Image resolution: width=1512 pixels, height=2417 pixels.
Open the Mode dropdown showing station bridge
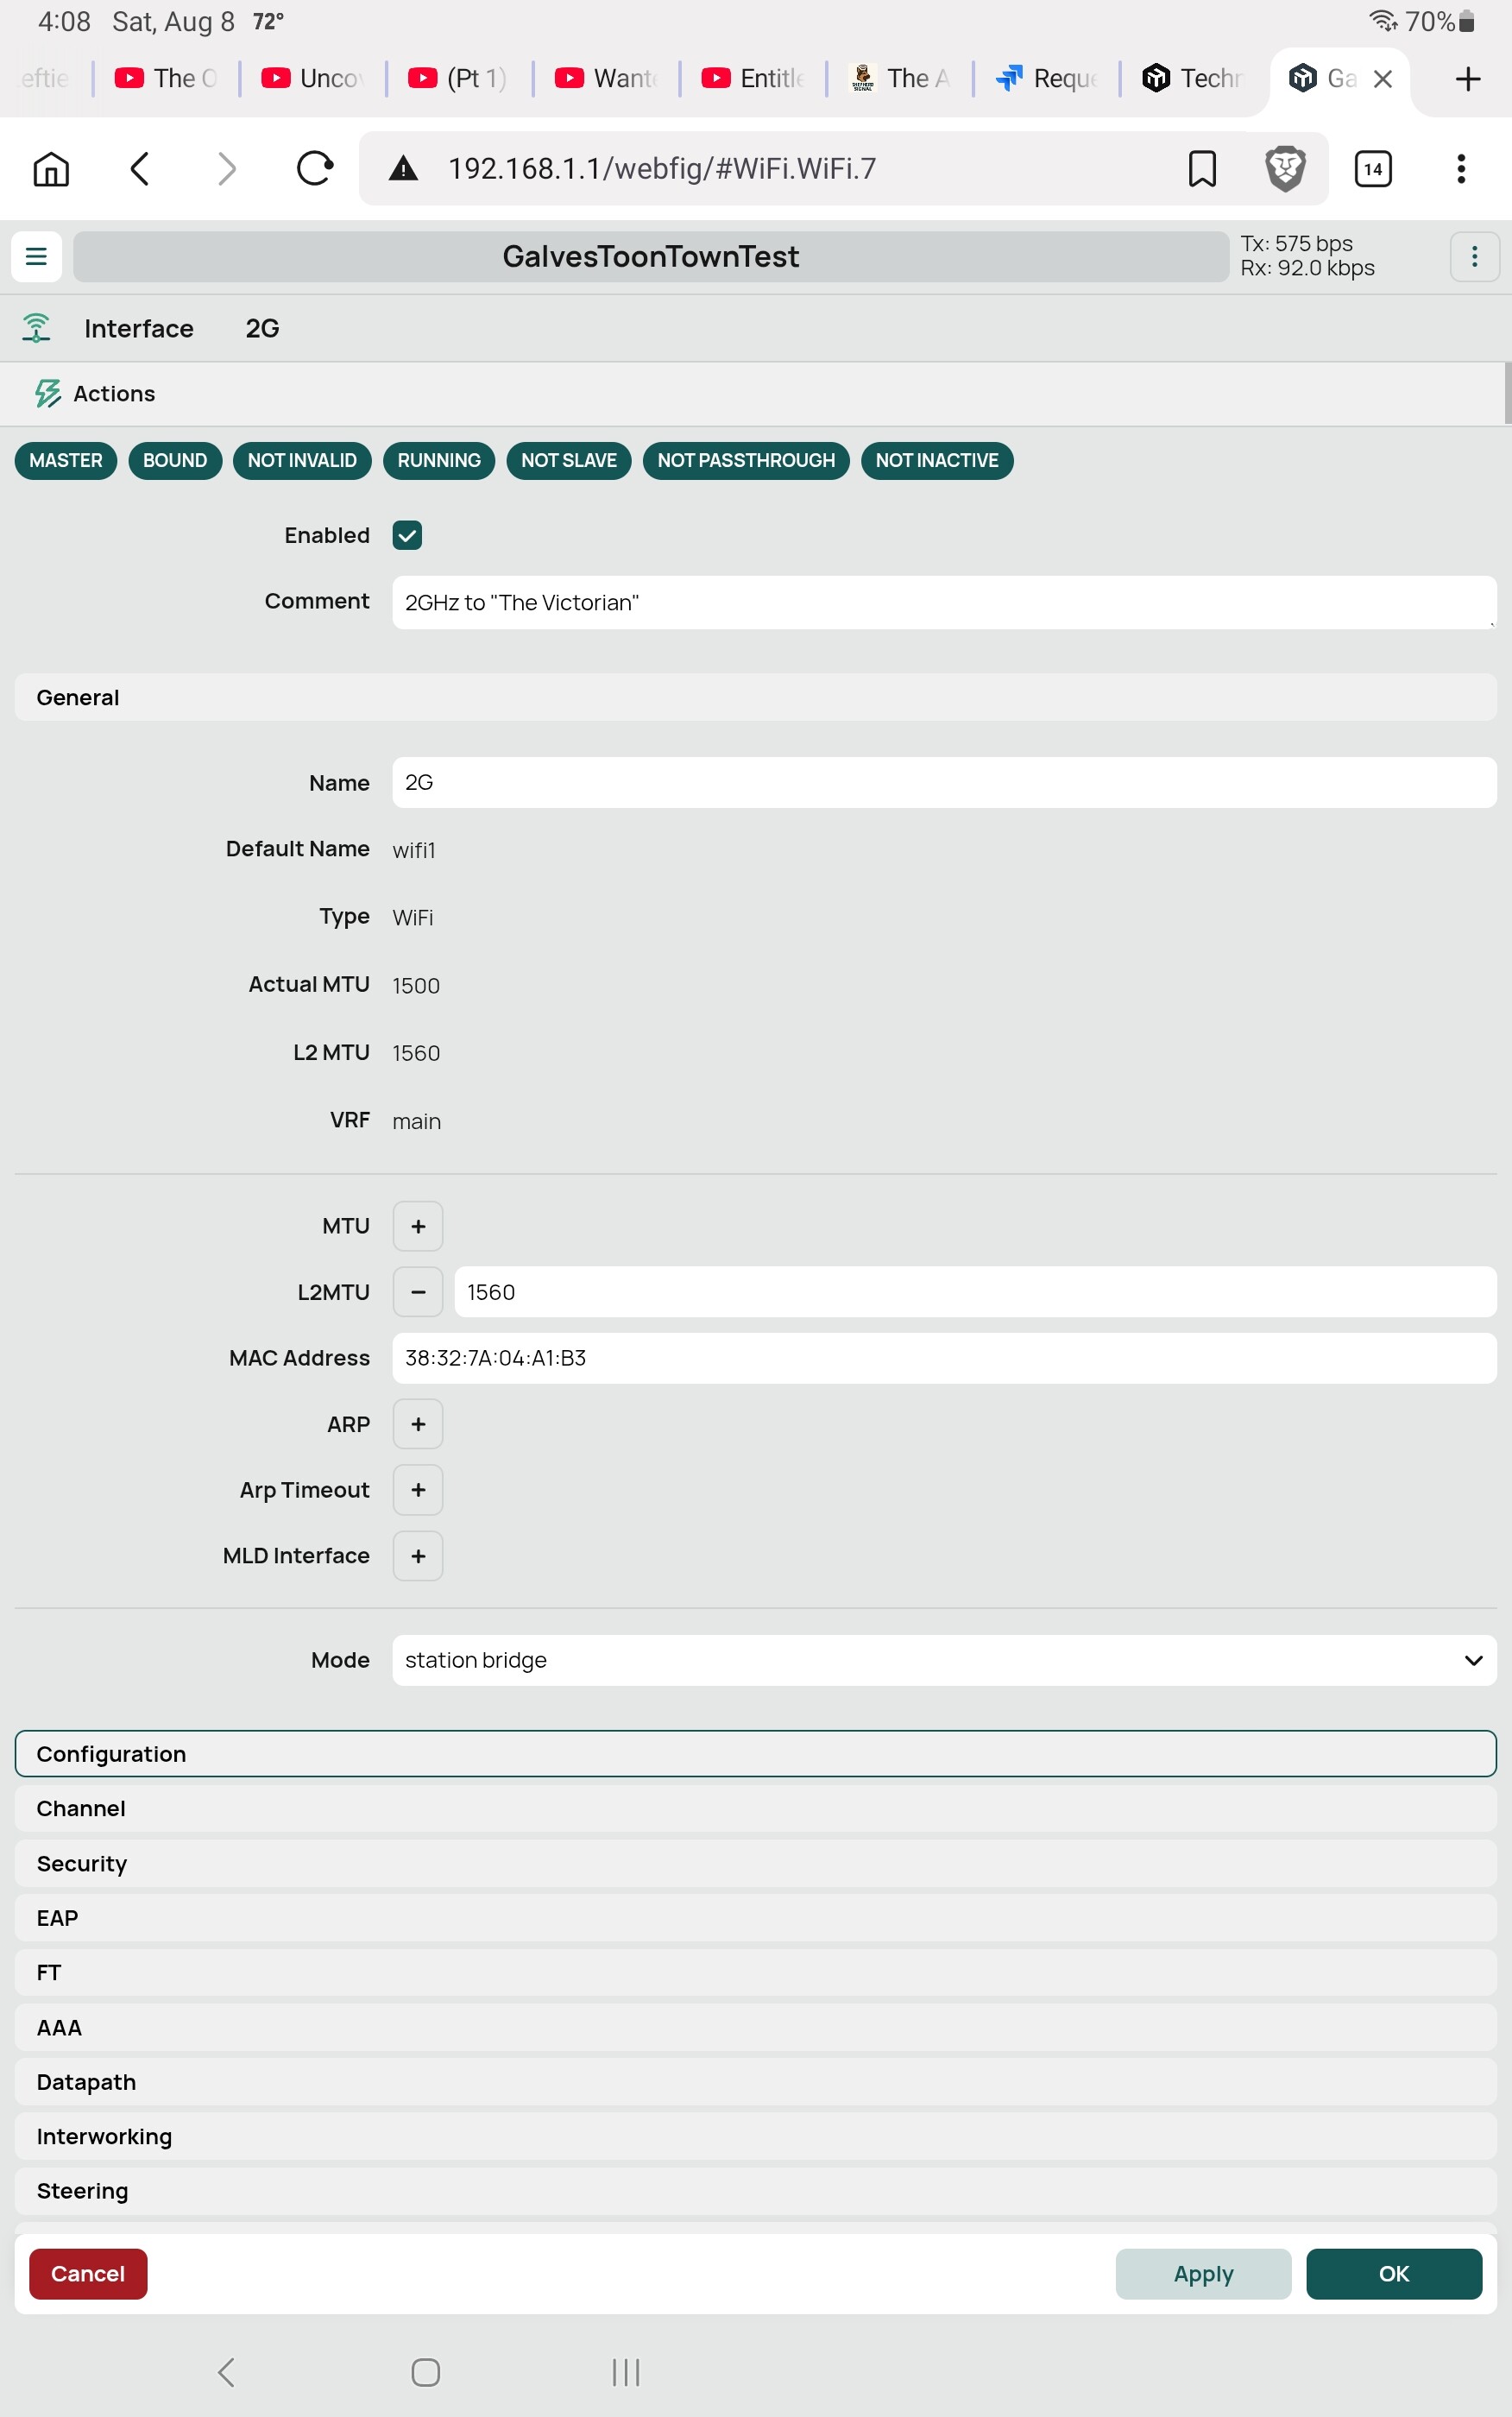[x=944, y=1660]
